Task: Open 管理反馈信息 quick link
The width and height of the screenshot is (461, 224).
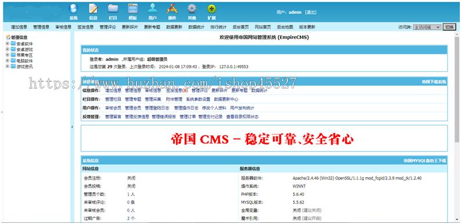Action: point(137,117)
